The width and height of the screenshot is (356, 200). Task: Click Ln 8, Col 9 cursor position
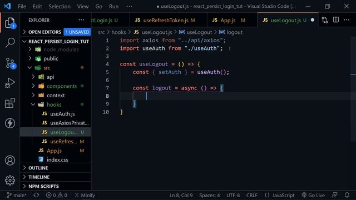pyautogui.click(x=181, y=195)
